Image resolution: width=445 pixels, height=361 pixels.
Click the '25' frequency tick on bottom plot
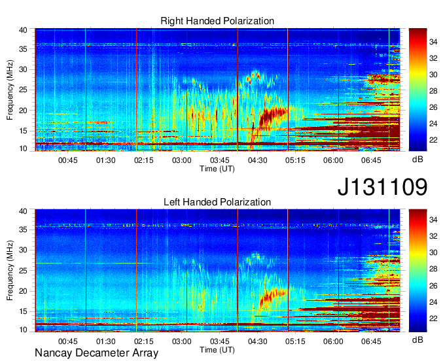pos(24,271)
